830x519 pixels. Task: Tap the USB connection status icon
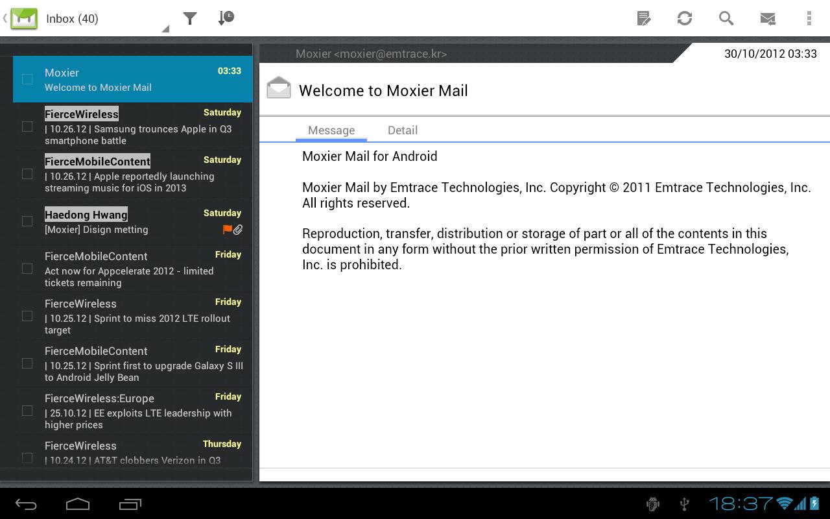tap(684, 503)
